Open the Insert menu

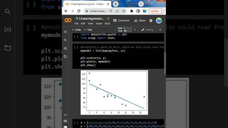point(99,23)
